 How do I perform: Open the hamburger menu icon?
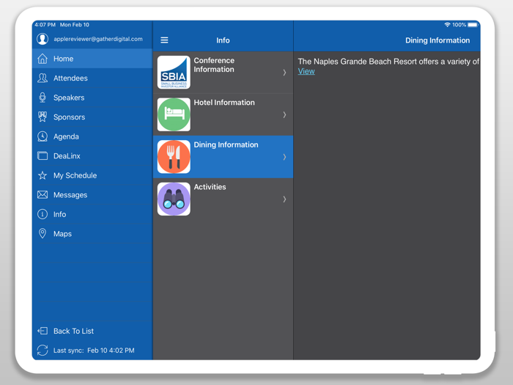point(164,40)
